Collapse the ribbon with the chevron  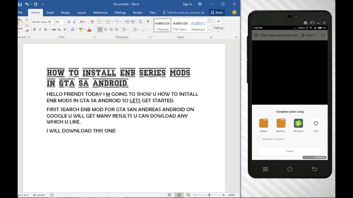236,37
